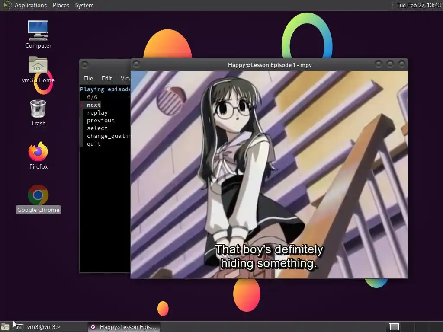Click the mpv video playback area
Viewport: 443px width, 332px height.
tap(269, 175)
